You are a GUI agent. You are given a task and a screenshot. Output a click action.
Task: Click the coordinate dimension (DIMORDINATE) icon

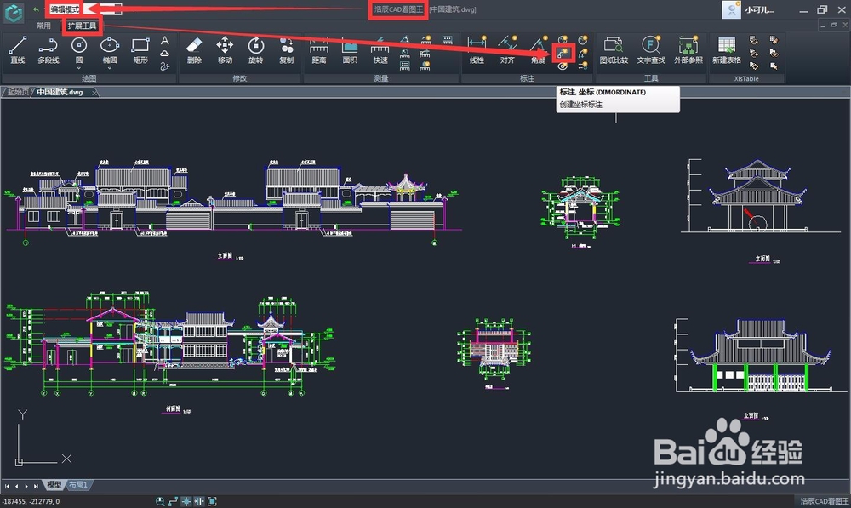pos(563,54)
